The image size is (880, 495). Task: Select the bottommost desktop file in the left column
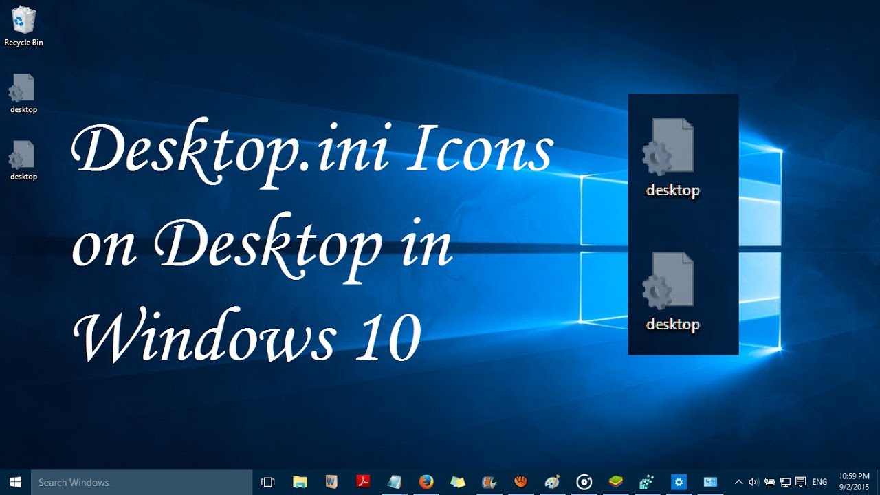coord(23,161)
